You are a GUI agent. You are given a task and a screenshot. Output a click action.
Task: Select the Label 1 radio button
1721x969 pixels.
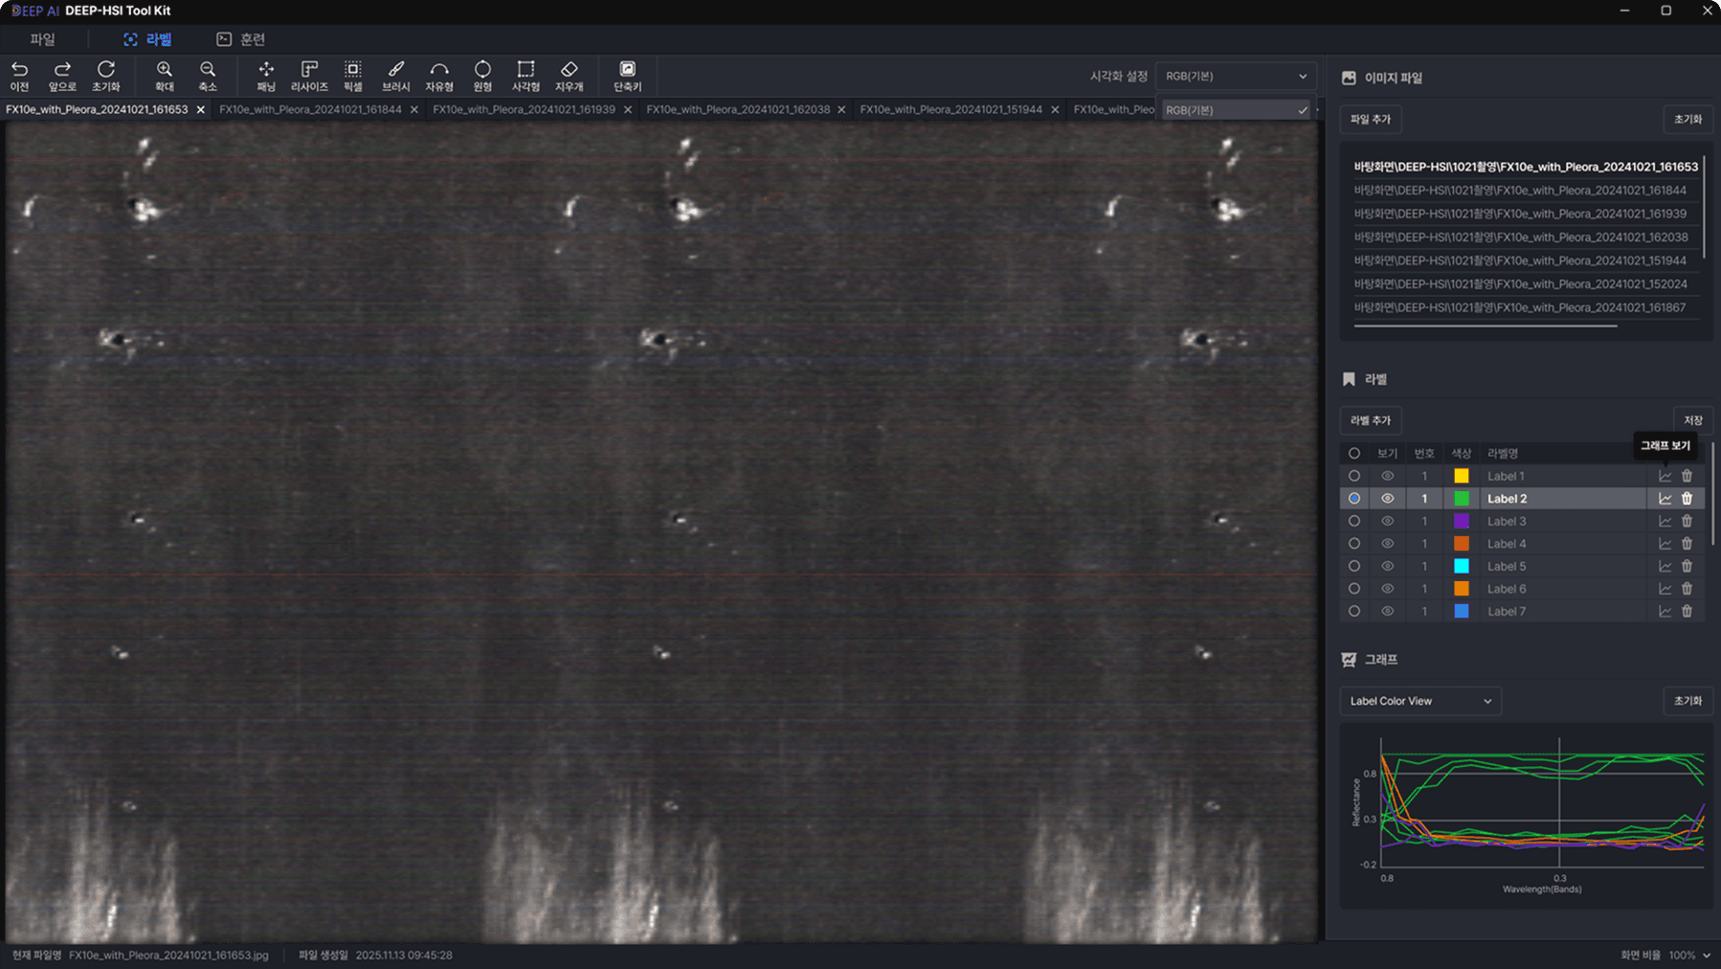[x=1353, y=476]
